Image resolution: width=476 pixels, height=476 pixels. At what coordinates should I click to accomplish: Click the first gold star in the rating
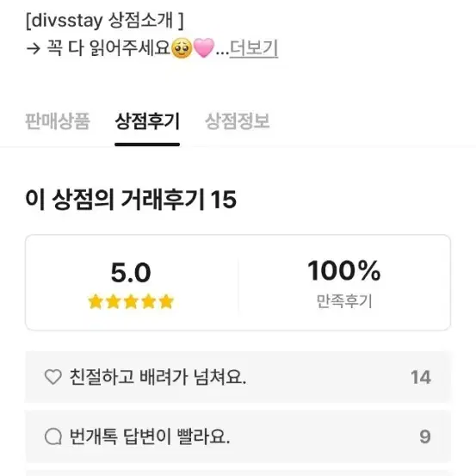point(96,302)
